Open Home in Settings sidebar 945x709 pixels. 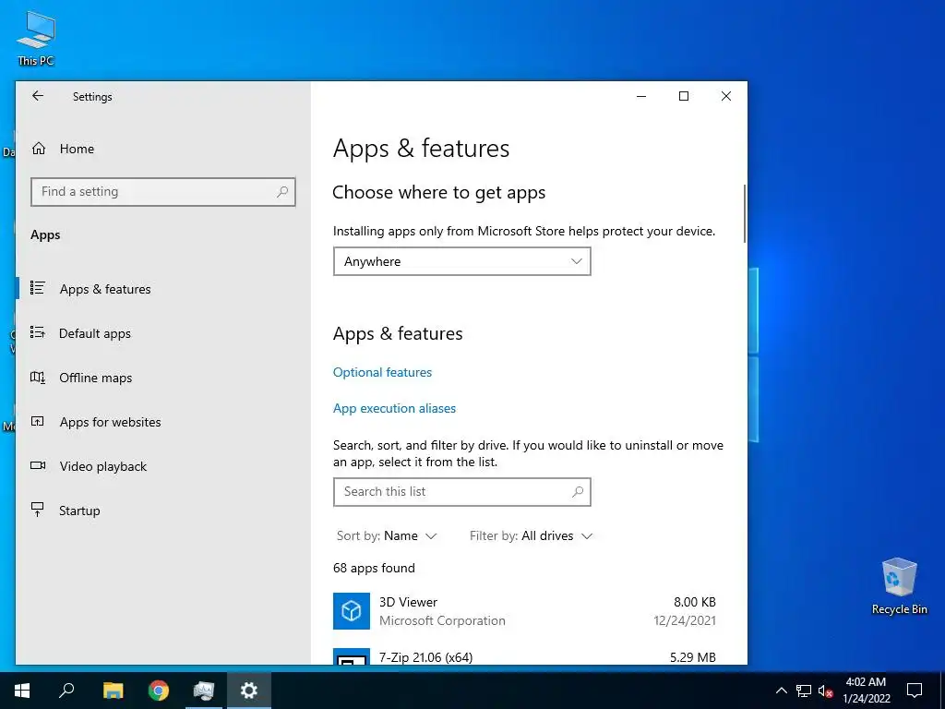tap(77, 149)
